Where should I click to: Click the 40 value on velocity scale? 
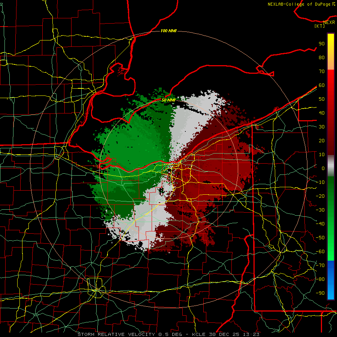pyautogui.click(x=322, y=113)
